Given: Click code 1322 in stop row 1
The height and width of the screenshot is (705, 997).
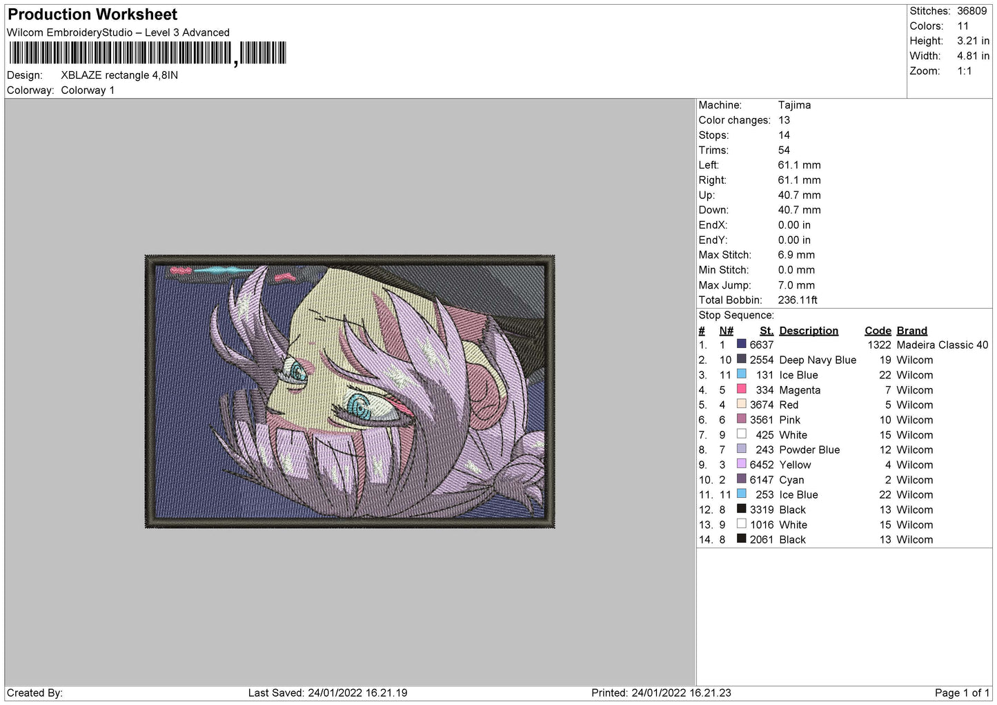Looking at the screenshot, I should pyautogui.click(x=879, y=345).
